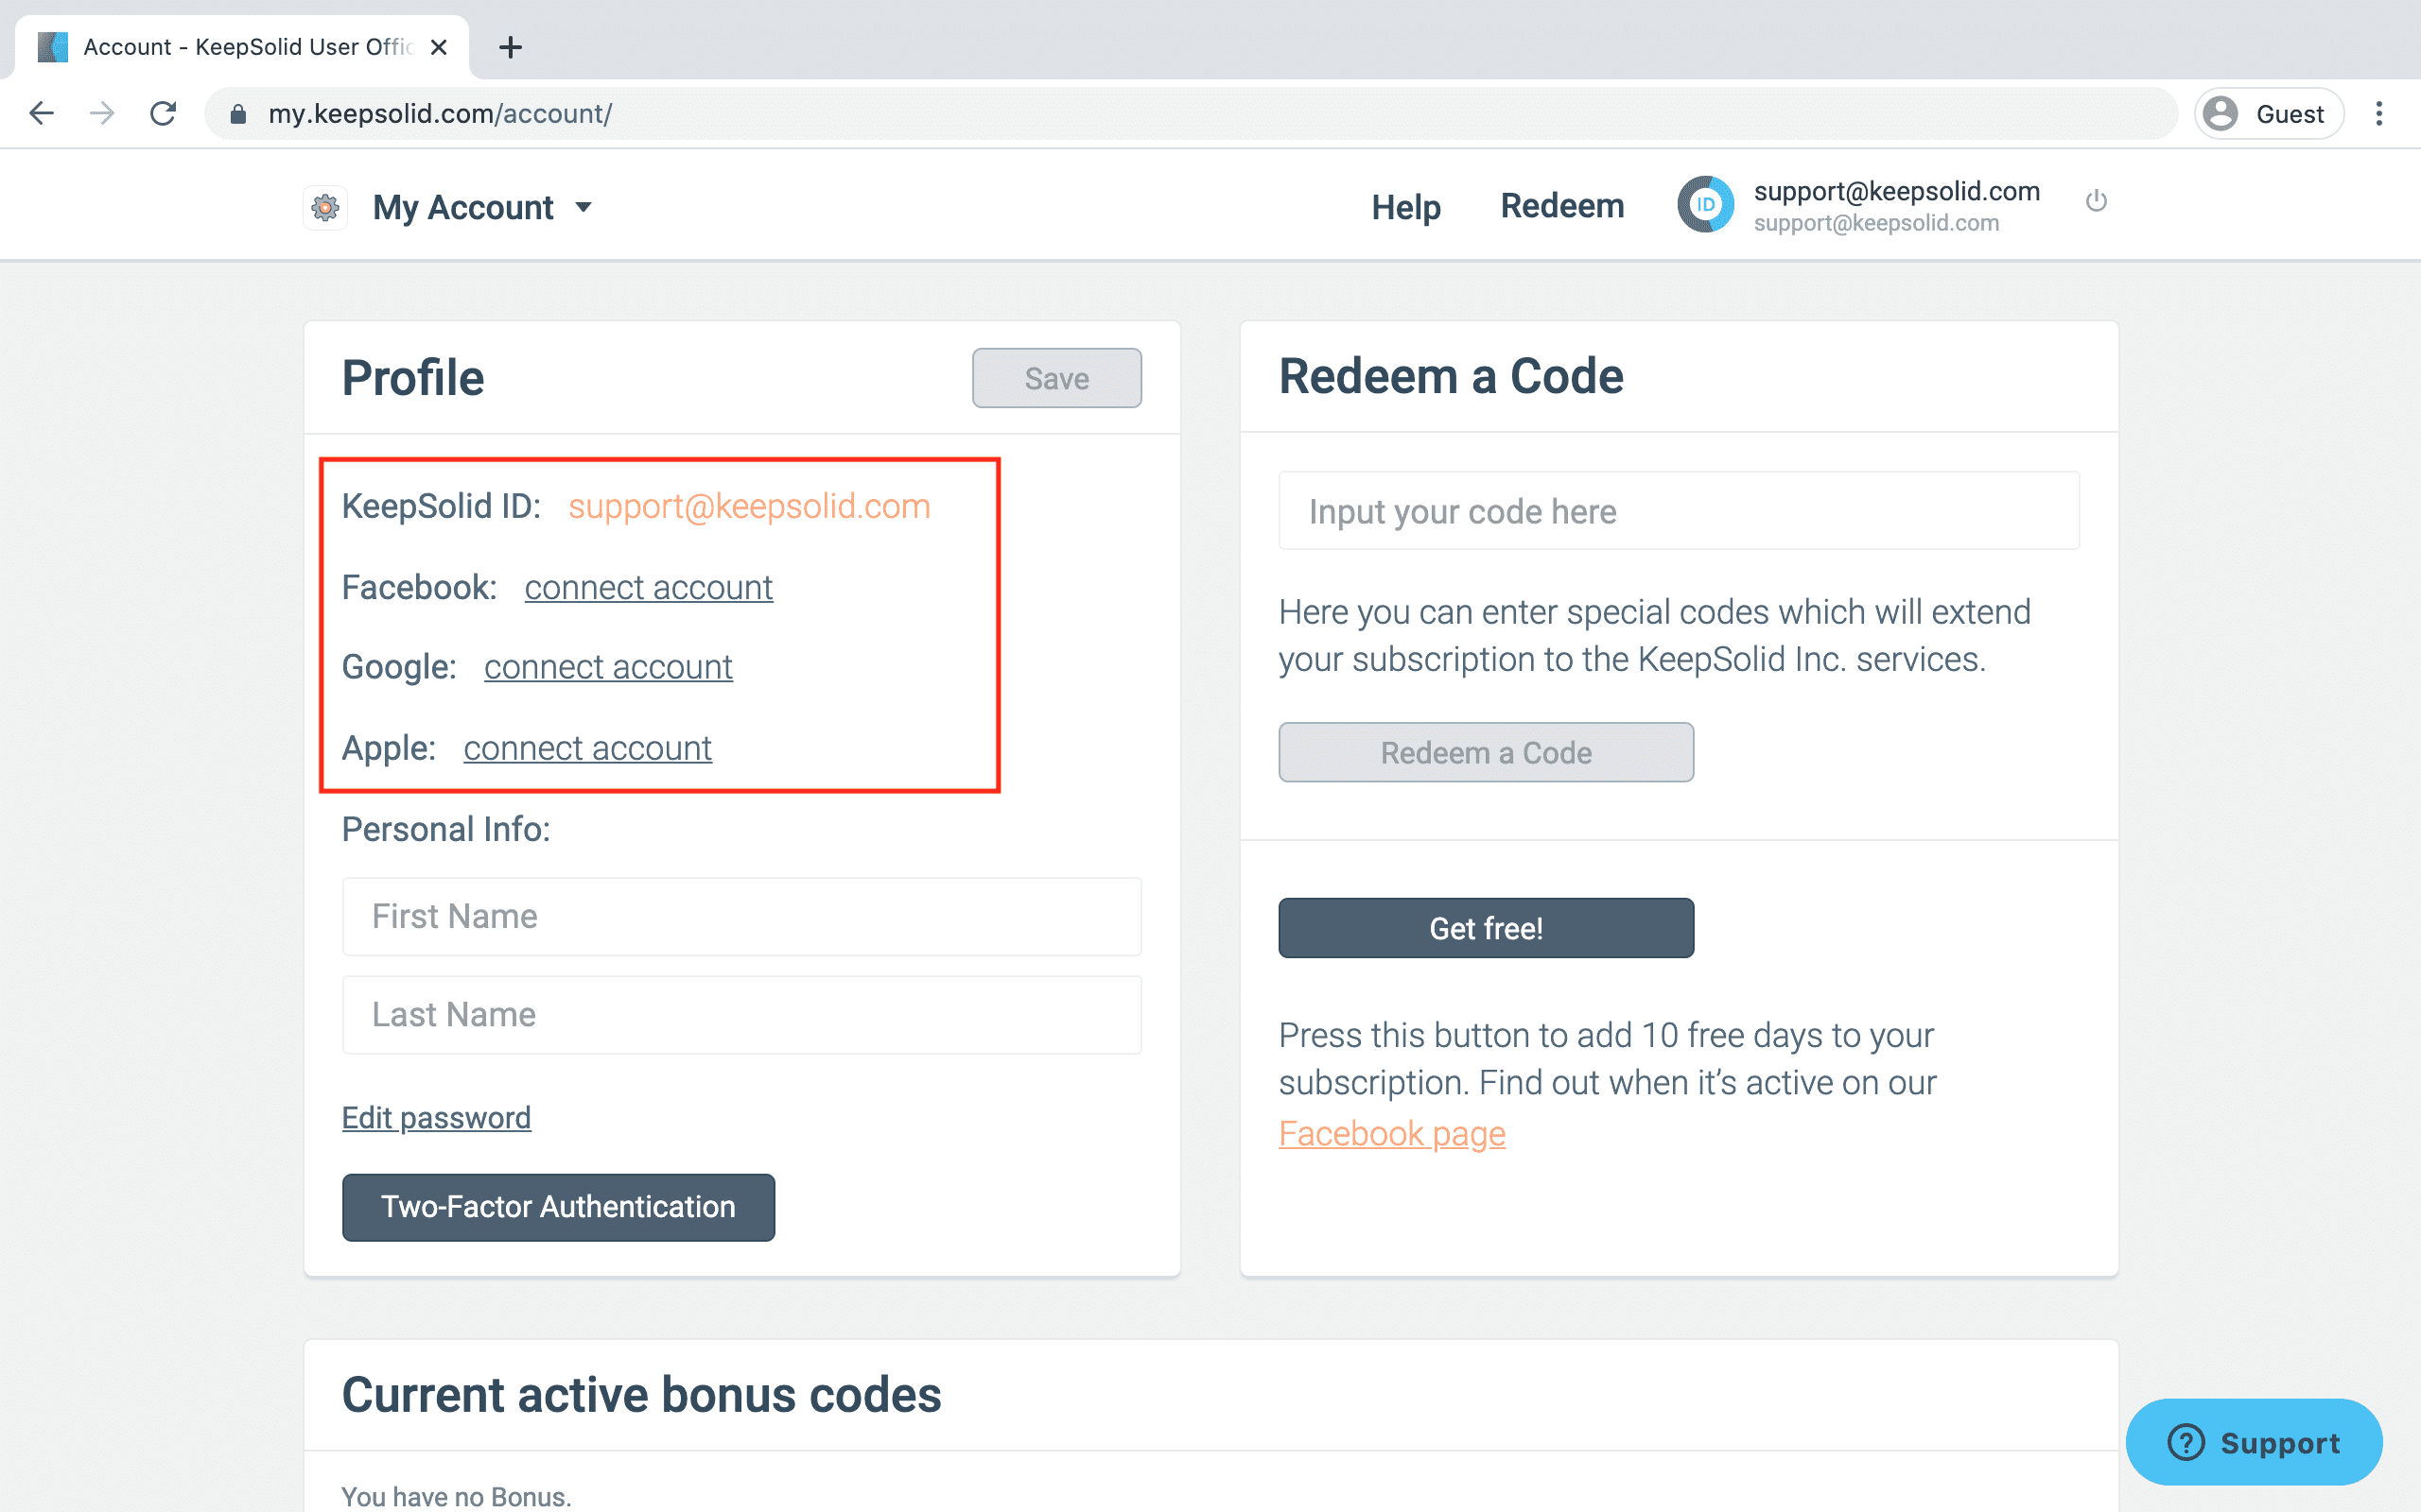Open a new browser tab
The image size is (2421, 1512).
[511, 47]
